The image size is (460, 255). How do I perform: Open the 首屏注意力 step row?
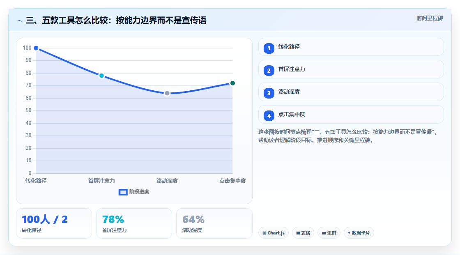tap(351, 69)
